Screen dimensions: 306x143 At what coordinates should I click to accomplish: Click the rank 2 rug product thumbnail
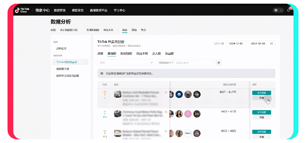tap(118, 114)
